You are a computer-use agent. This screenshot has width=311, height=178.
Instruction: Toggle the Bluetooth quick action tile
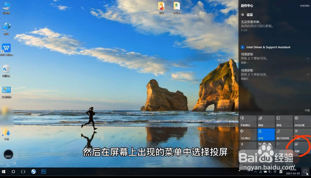point(248,147)
